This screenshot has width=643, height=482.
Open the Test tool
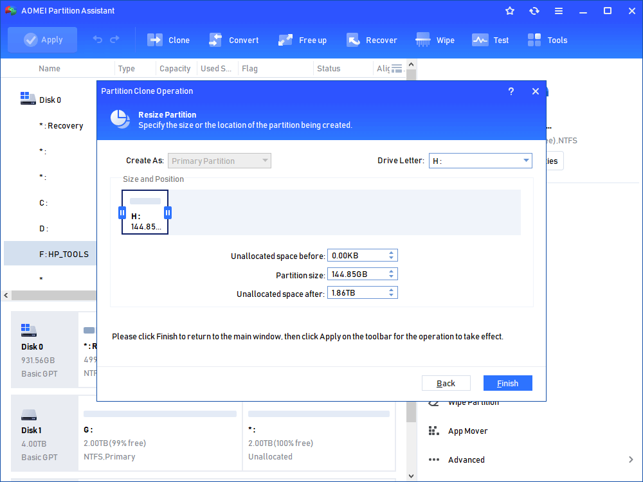click(490, 40)
